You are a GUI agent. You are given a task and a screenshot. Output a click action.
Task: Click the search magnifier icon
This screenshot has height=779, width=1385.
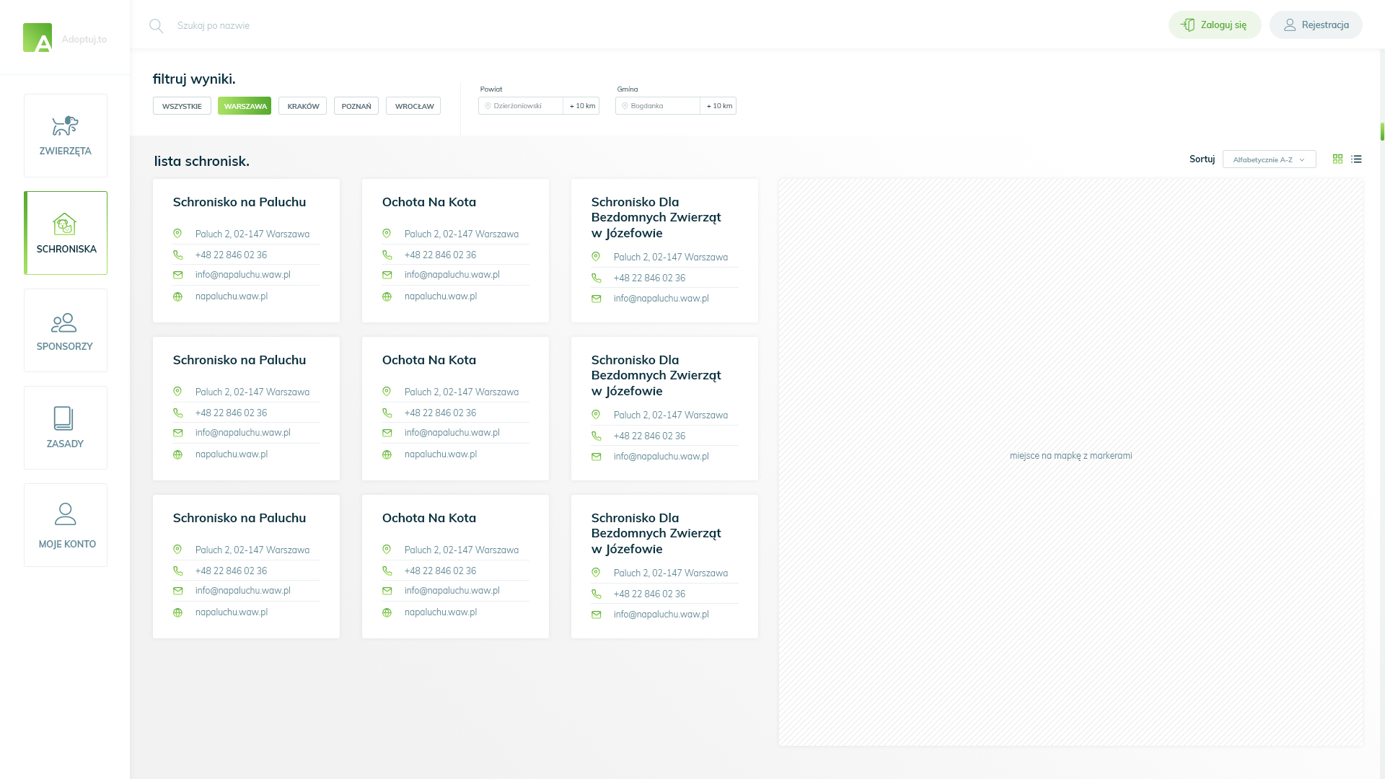[156, 25]
